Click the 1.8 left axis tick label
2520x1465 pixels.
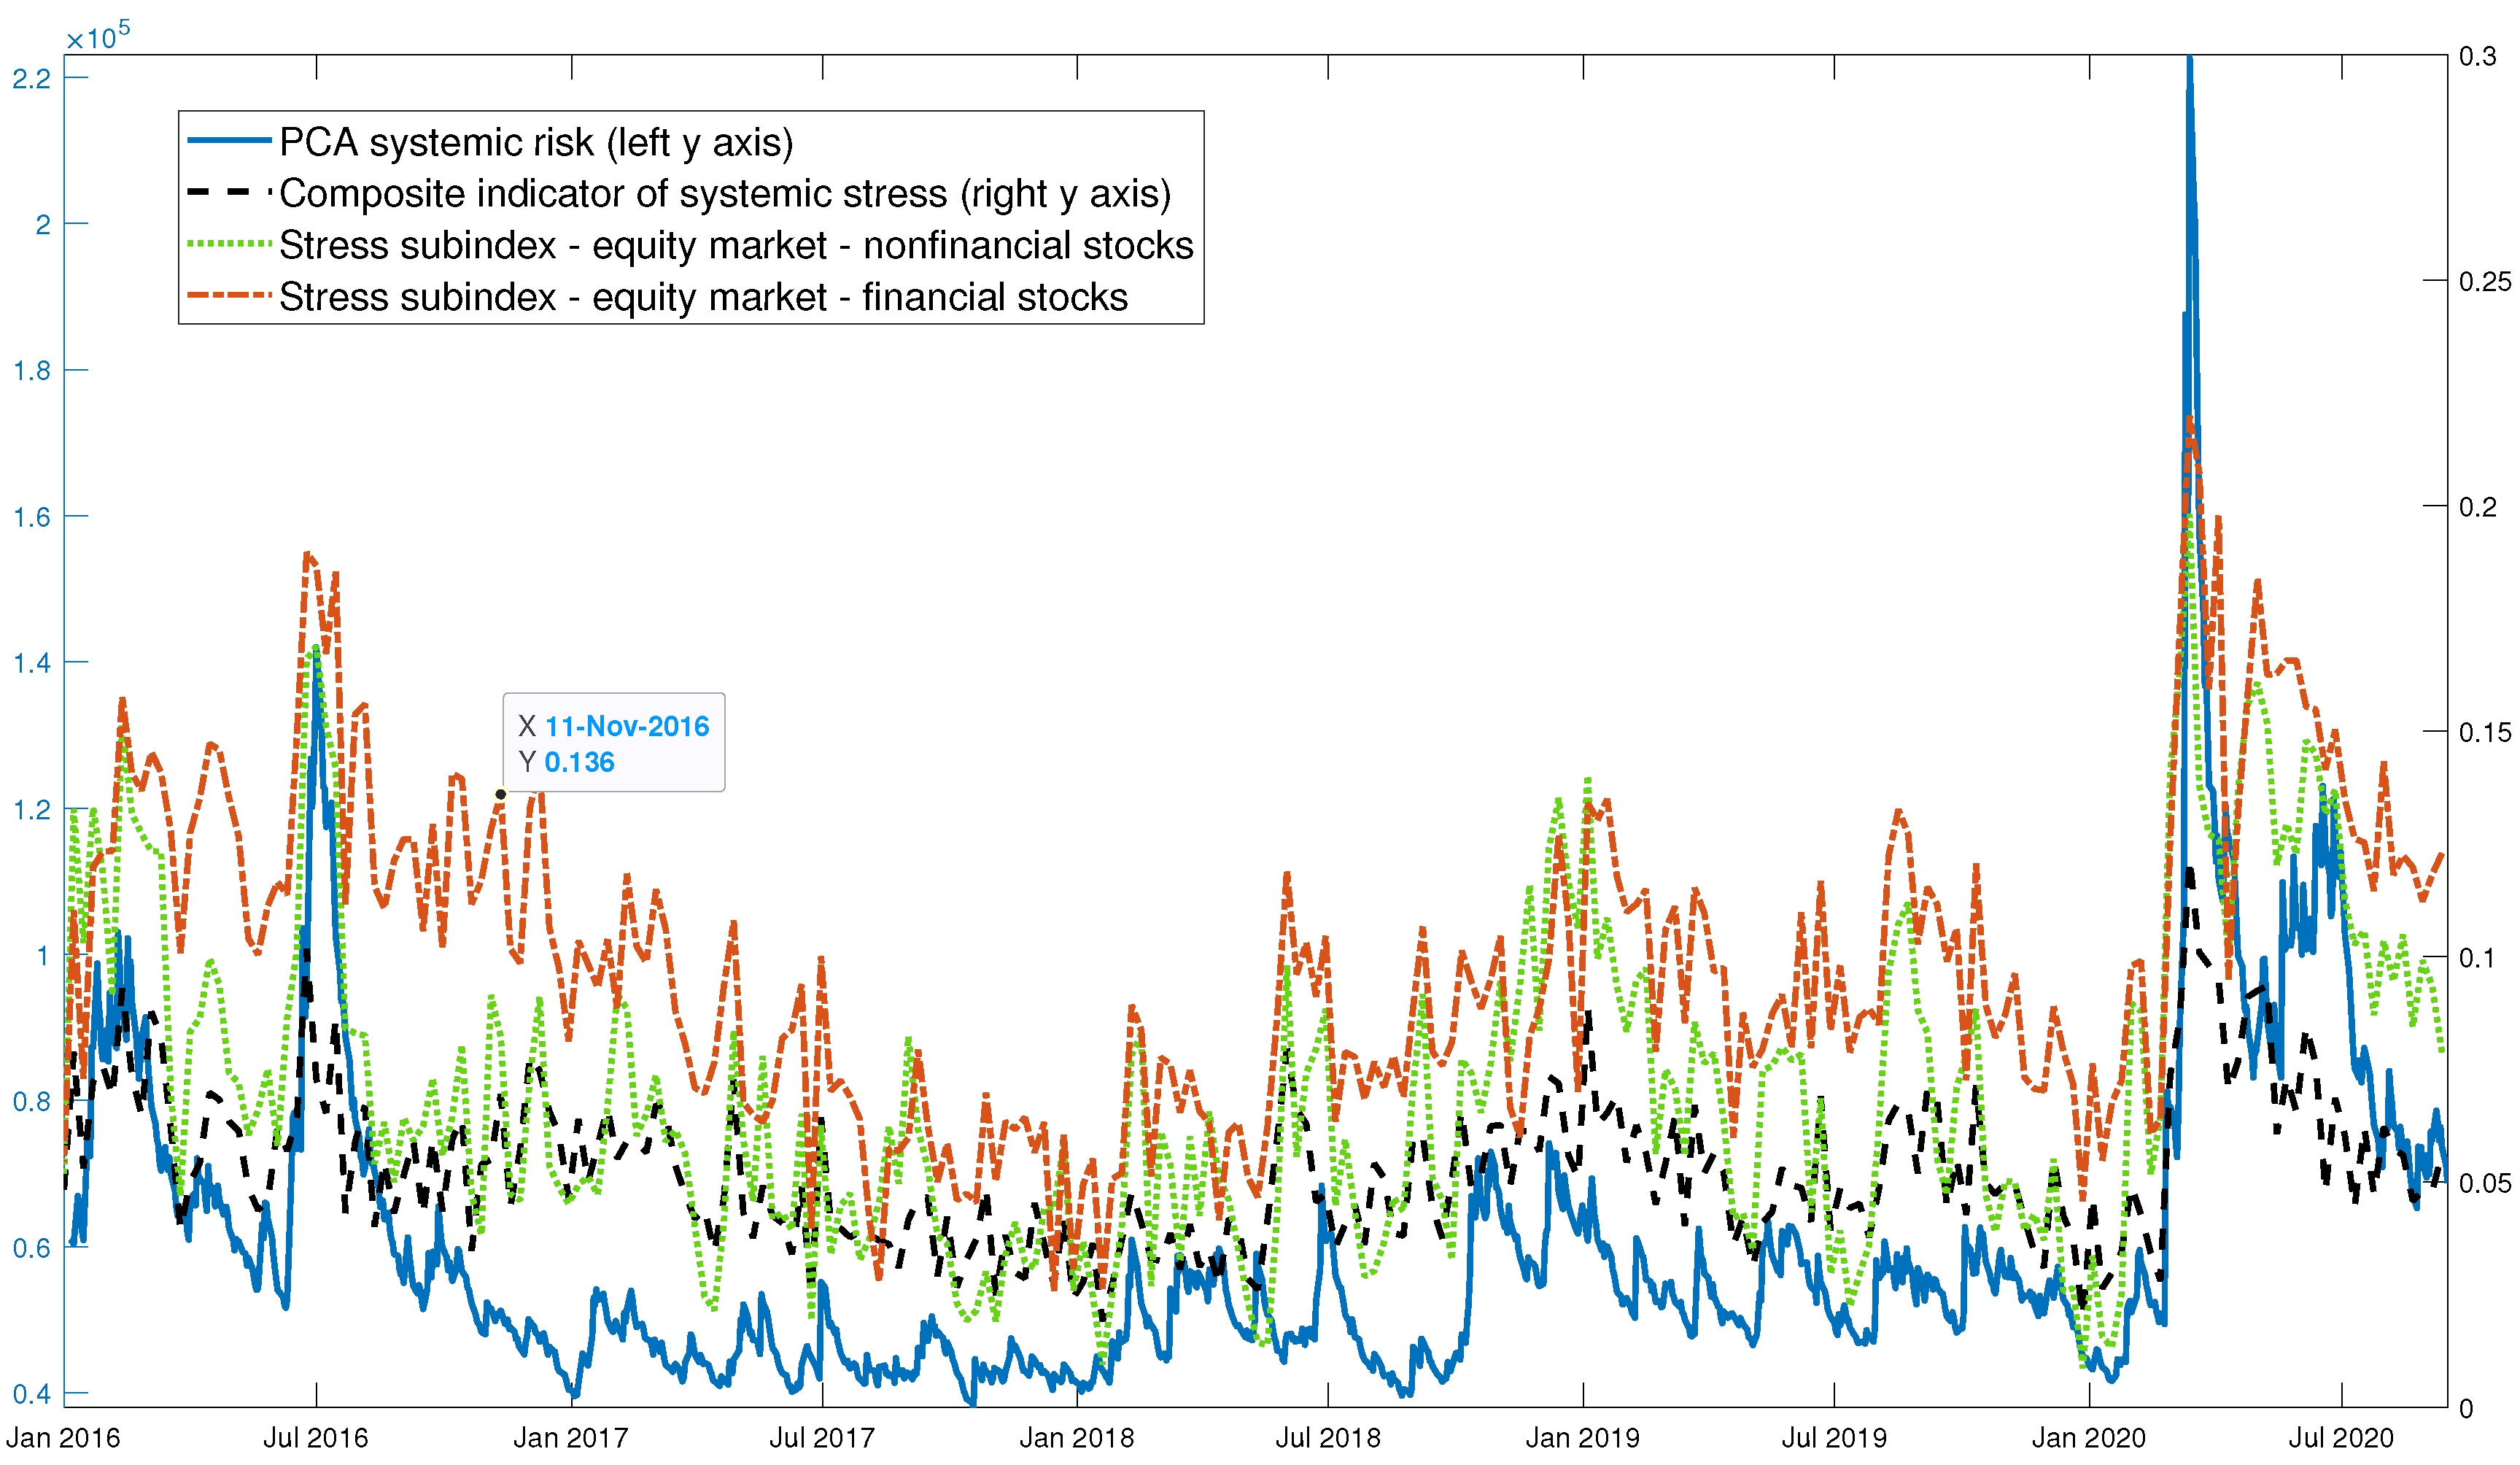pos(31,371)
